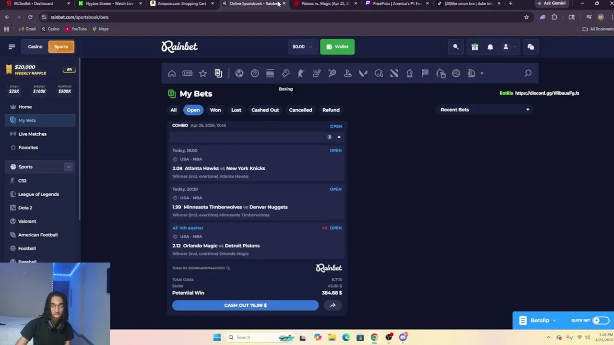Open the LIVE events icon
Viewport: 614px width, 345px height.
point(187,73)
